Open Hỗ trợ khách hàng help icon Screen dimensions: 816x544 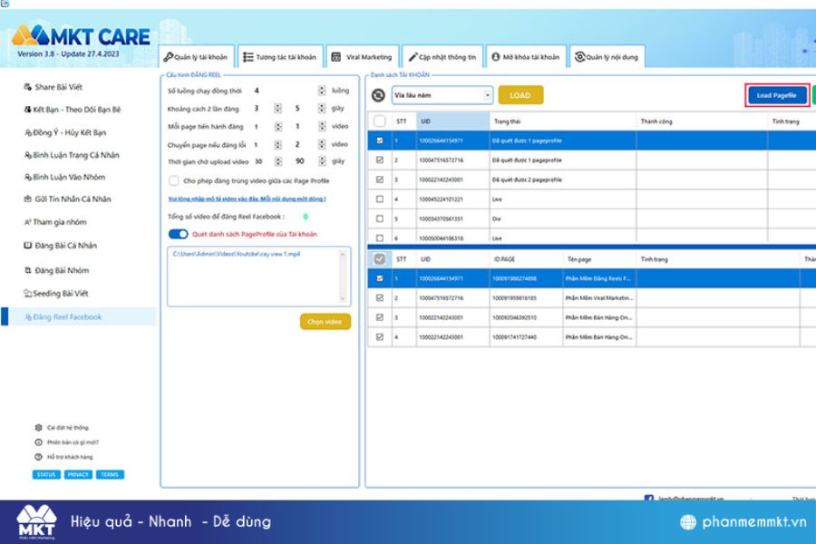[x=38, y=457]
